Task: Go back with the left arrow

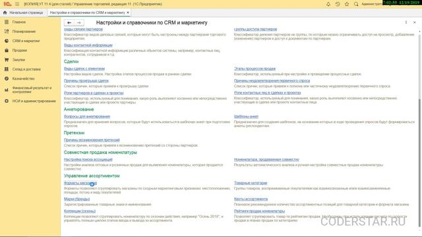Action: tap(69, 23)
